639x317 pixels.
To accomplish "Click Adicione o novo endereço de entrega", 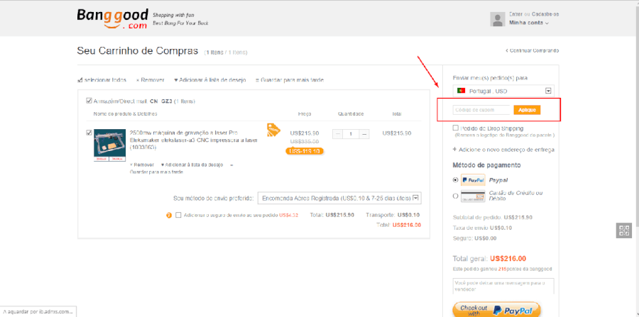I will 503,150.
